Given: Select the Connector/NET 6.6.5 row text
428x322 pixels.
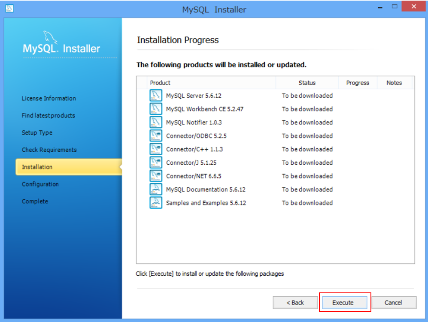Looking at the screenshot, I should (x=194, y=176).
